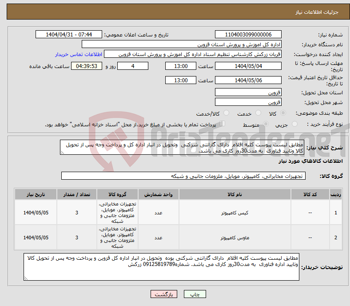The width and height of the screenshot is (350, 306).
Task: Click row number 1 cell
Action: [336, 213]
